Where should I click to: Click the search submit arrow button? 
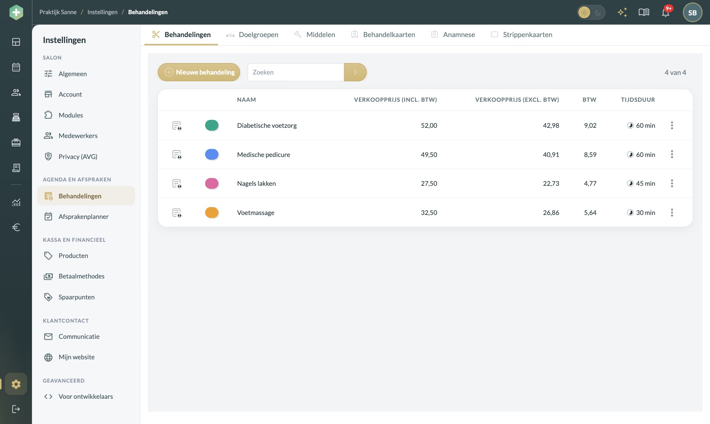click(x=355, y=72)
